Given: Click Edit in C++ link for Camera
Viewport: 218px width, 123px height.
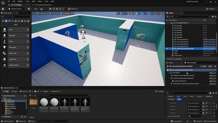Looking at the screenshot, I should (x=213, y=81).
